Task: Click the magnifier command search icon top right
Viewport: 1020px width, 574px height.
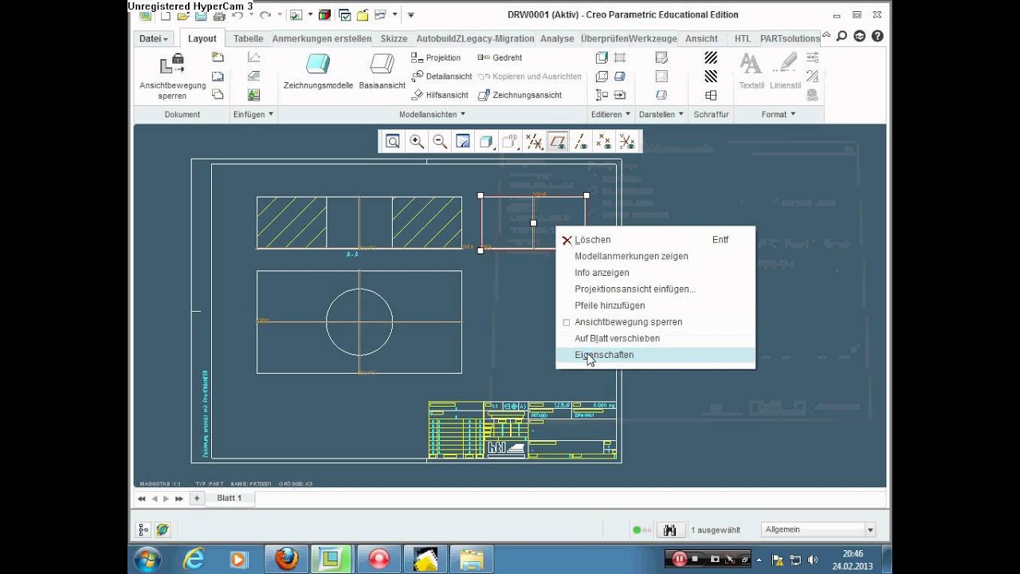Action: [x=842, y=36]
